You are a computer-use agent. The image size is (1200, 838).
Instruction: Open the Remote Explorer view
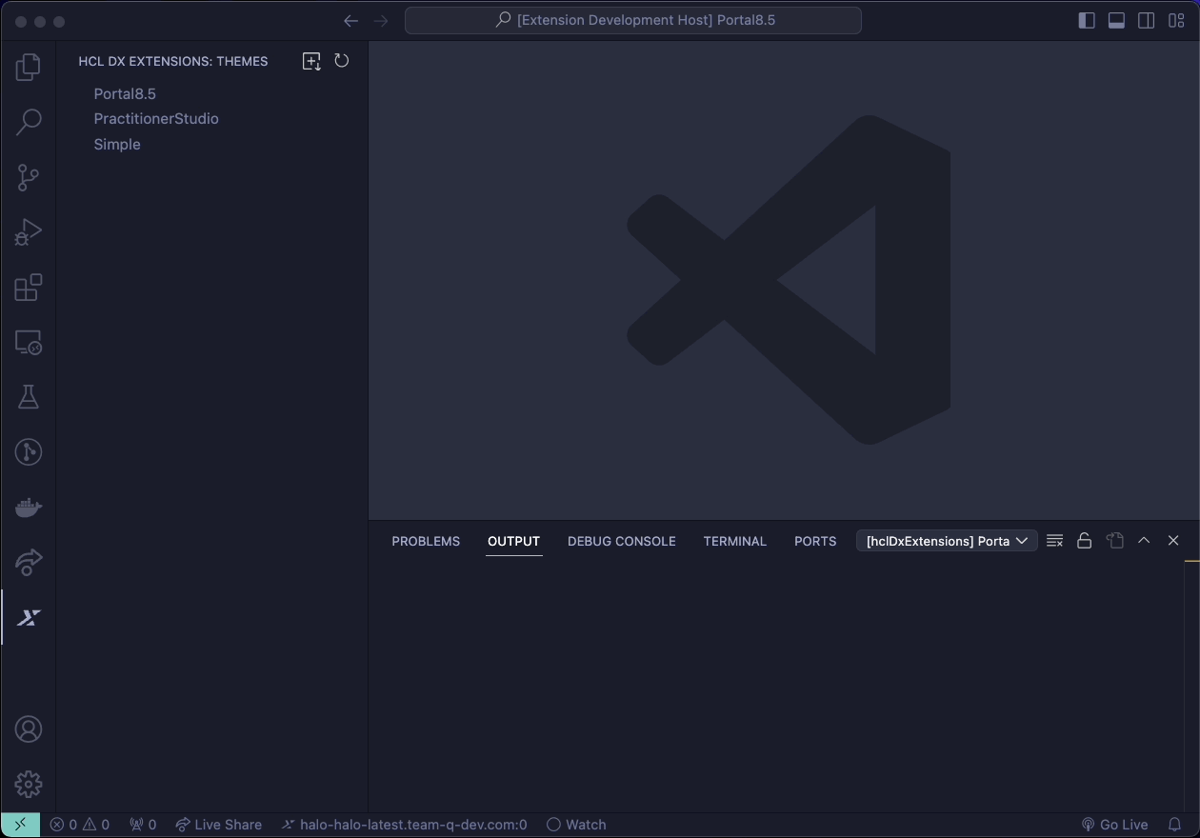28,342
